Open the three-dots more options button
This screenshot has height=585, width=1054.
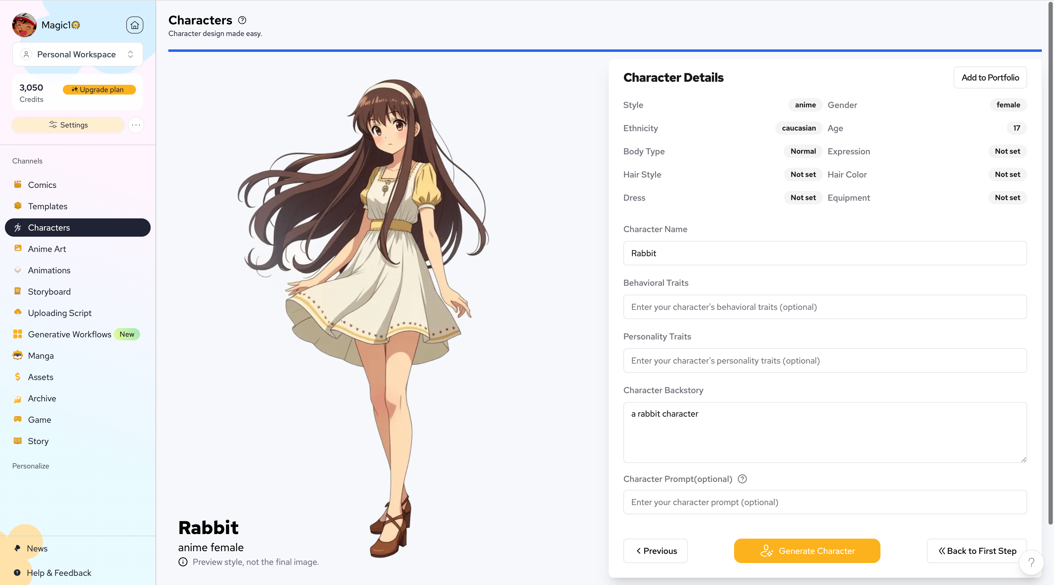pyautogui.click(x=136, y=125)
